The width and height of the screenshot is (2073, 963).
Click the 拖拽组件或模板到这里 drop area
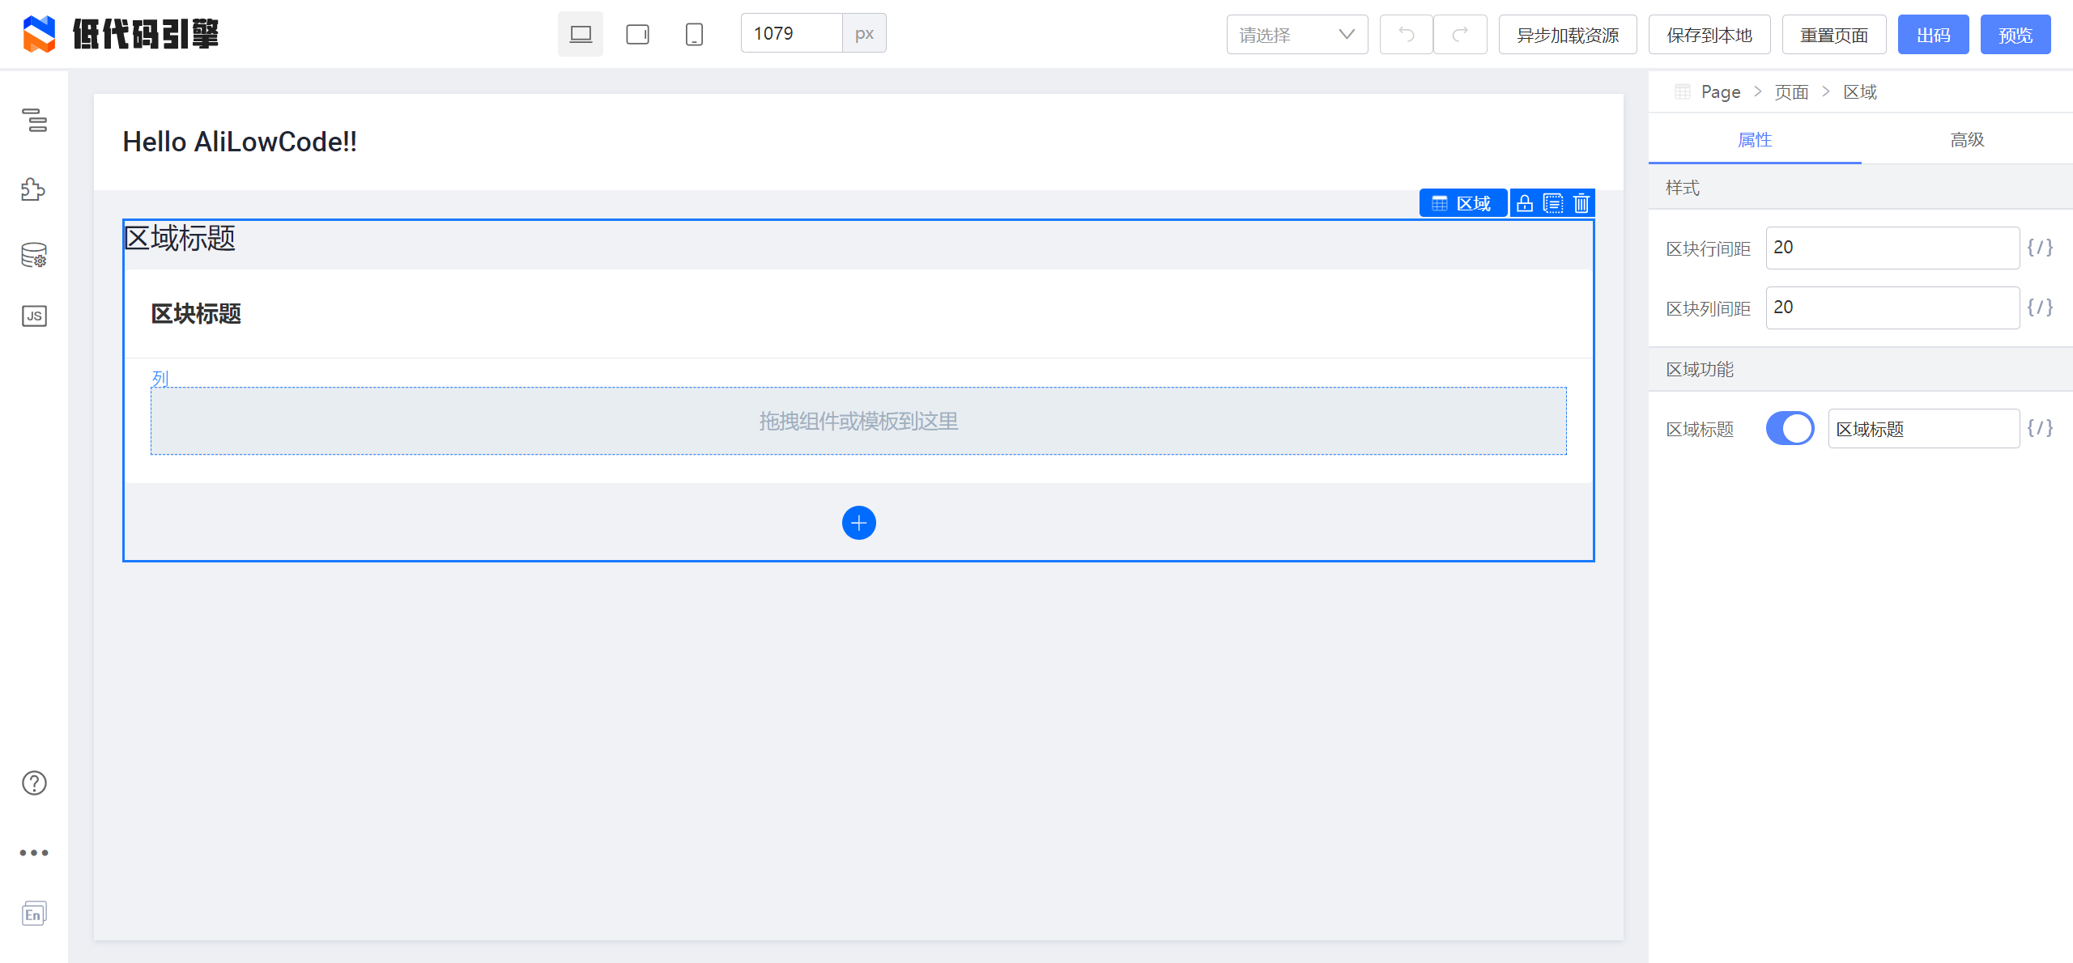[858, 421]
